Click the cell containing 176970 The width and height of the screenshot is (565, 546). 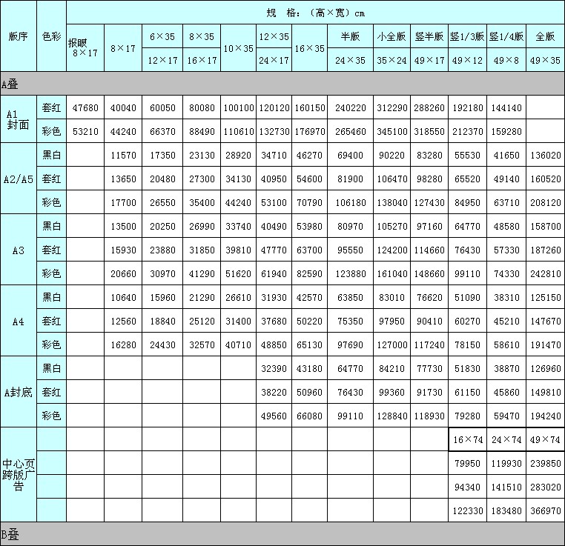click(x=309, y=131)
